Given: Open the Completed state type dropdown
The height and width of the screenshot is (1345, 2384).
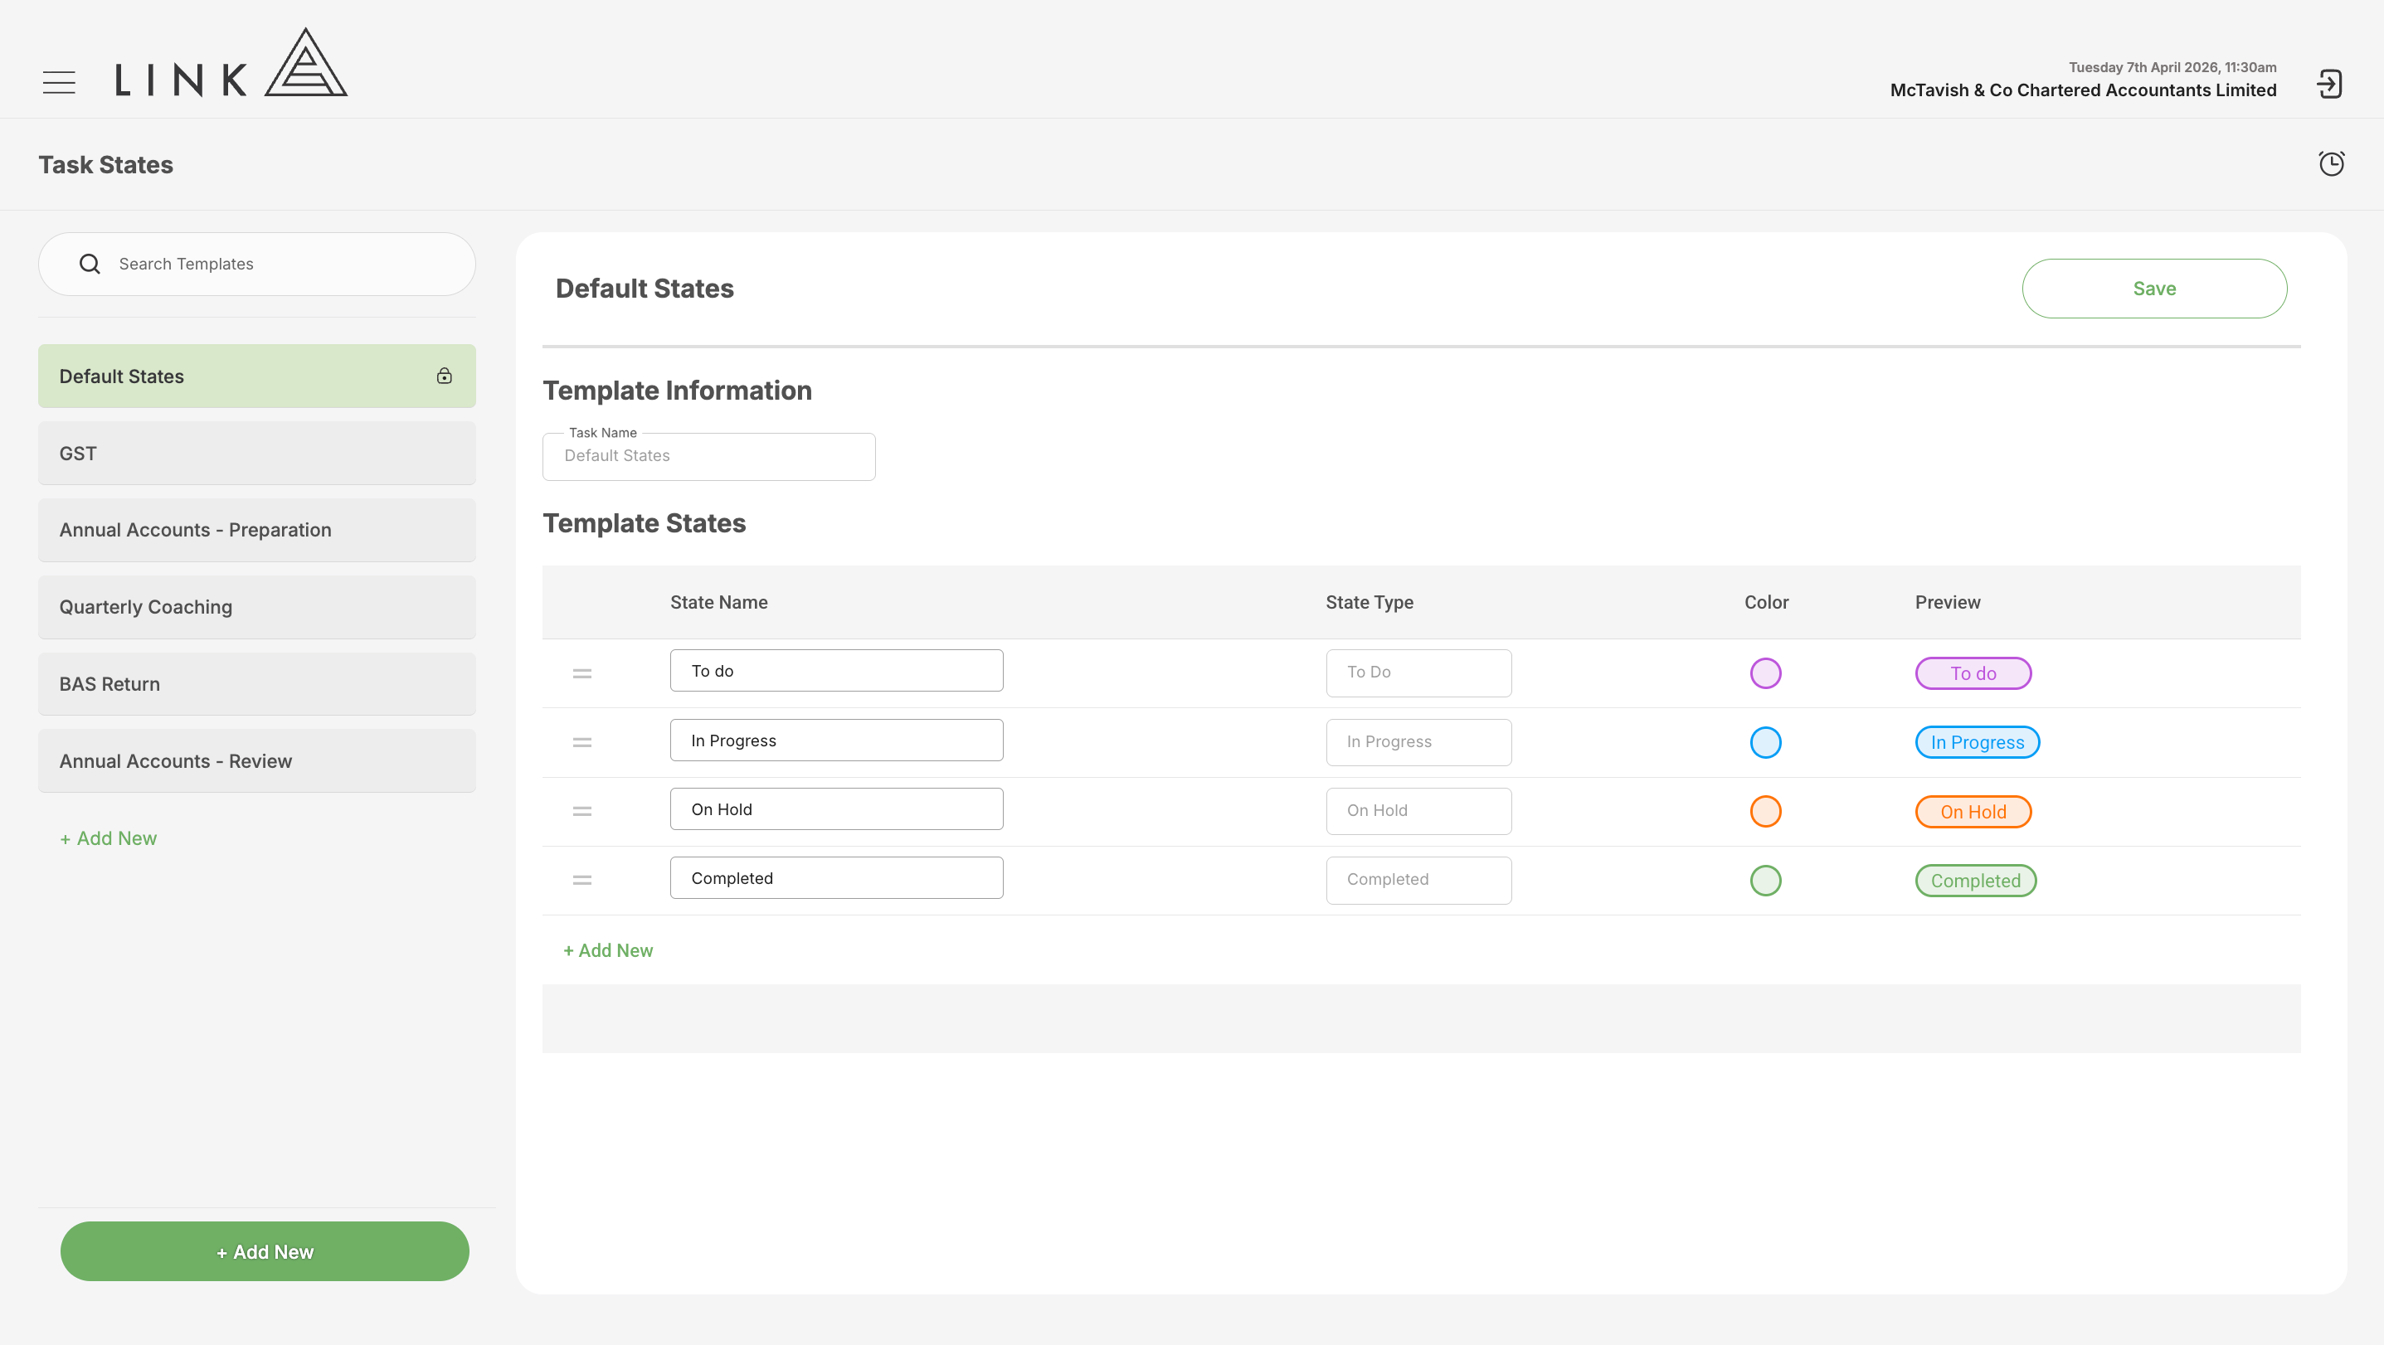Looking at the screenshot, I should (x=1418, y=880).
